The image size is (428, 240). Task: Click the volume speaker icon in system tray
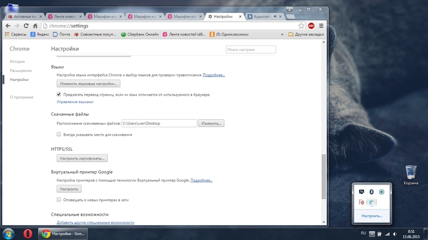pyautogui.click(x=395, y=234)
